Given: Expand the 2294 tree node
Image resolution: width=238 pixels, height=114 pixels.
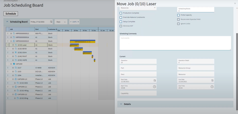Looking at the screenshot, I should pos(13,75).
